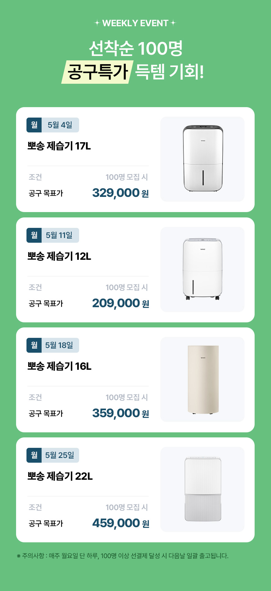Click the sparkle icon right of WEEKLY EVENT
271x591 pixels.
tap(173, 23)
